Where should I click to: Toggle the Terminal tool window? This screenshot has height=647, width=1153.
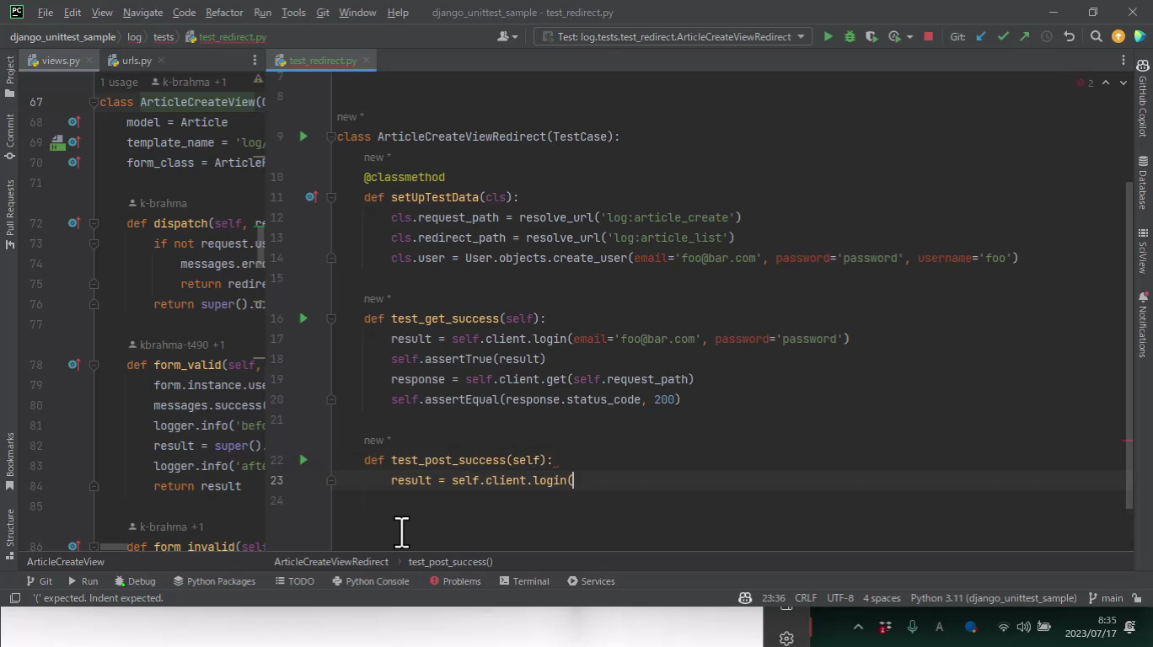[523, 581]
